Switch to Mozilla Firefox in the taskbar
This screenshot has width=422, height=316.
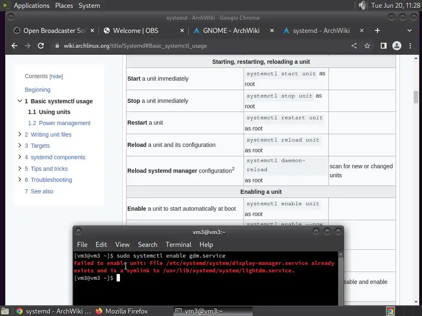pyautogui.click(x=122, y=311)
